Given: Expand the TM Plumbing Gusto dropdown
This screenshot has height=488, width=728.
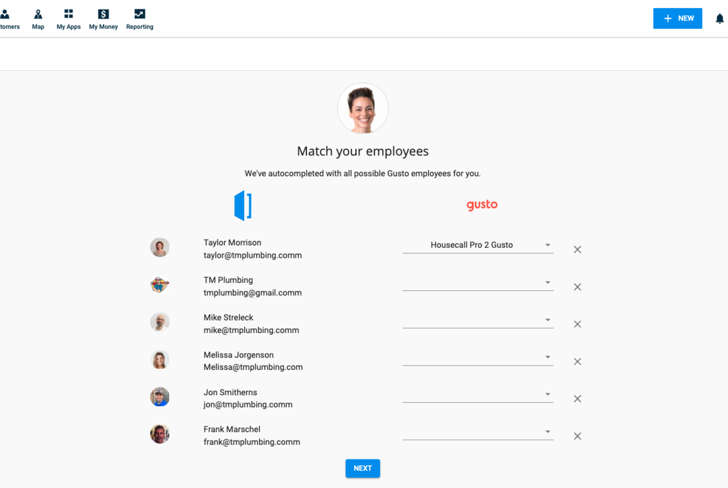Looking at the screenshot, I should click(478, 282).
